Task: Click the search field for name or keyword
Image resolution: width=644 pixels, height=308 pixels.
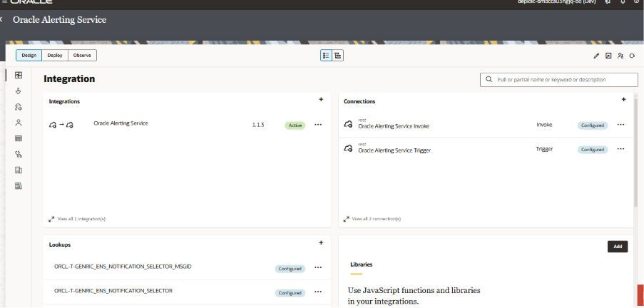Action: coord(558,80)
